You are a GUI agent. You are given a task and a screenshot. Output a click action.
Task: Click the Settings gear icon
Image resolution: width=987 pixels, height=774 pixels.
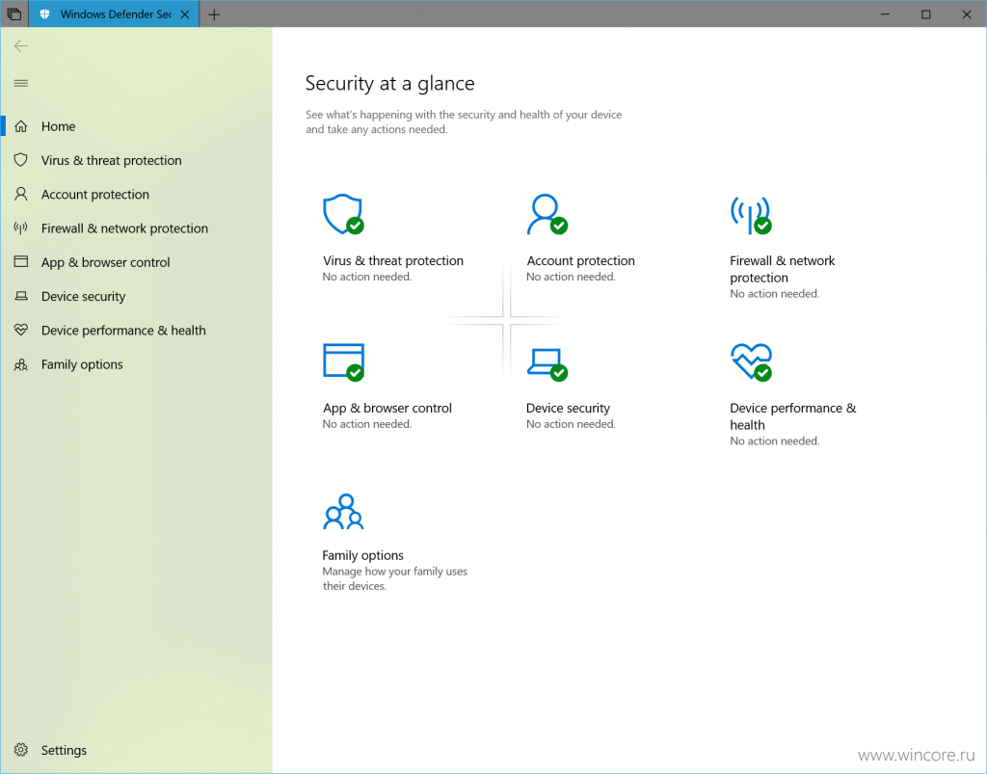[21, 750]
